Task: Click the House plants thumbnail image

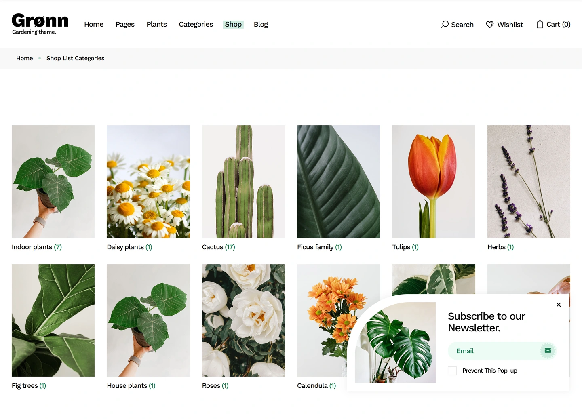Action: pos(148,320)
